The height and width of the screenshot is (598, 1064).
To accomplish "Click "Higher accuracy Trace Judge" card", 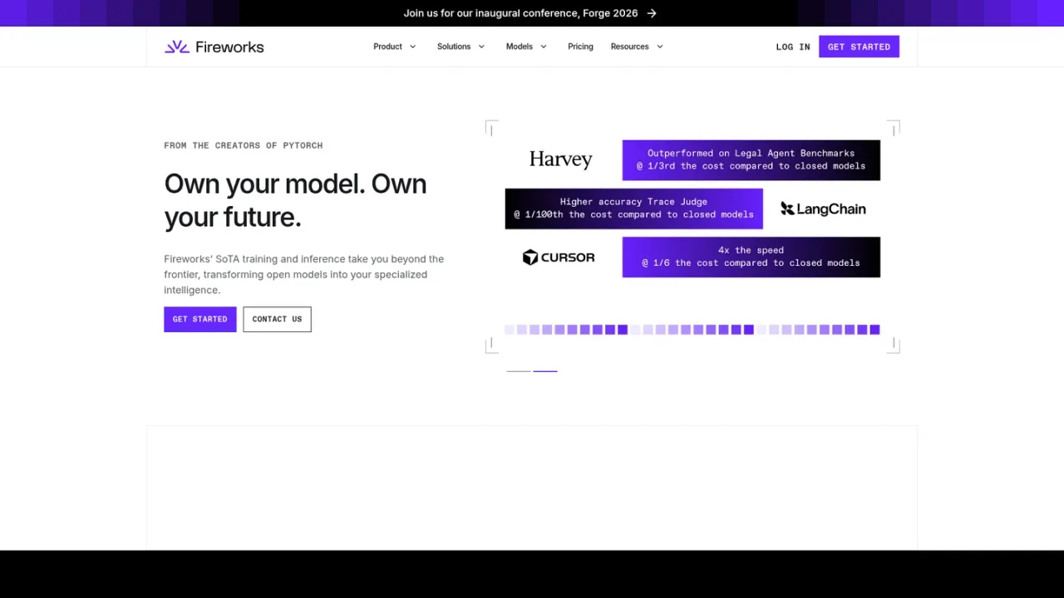I will (x=633, y=208).
